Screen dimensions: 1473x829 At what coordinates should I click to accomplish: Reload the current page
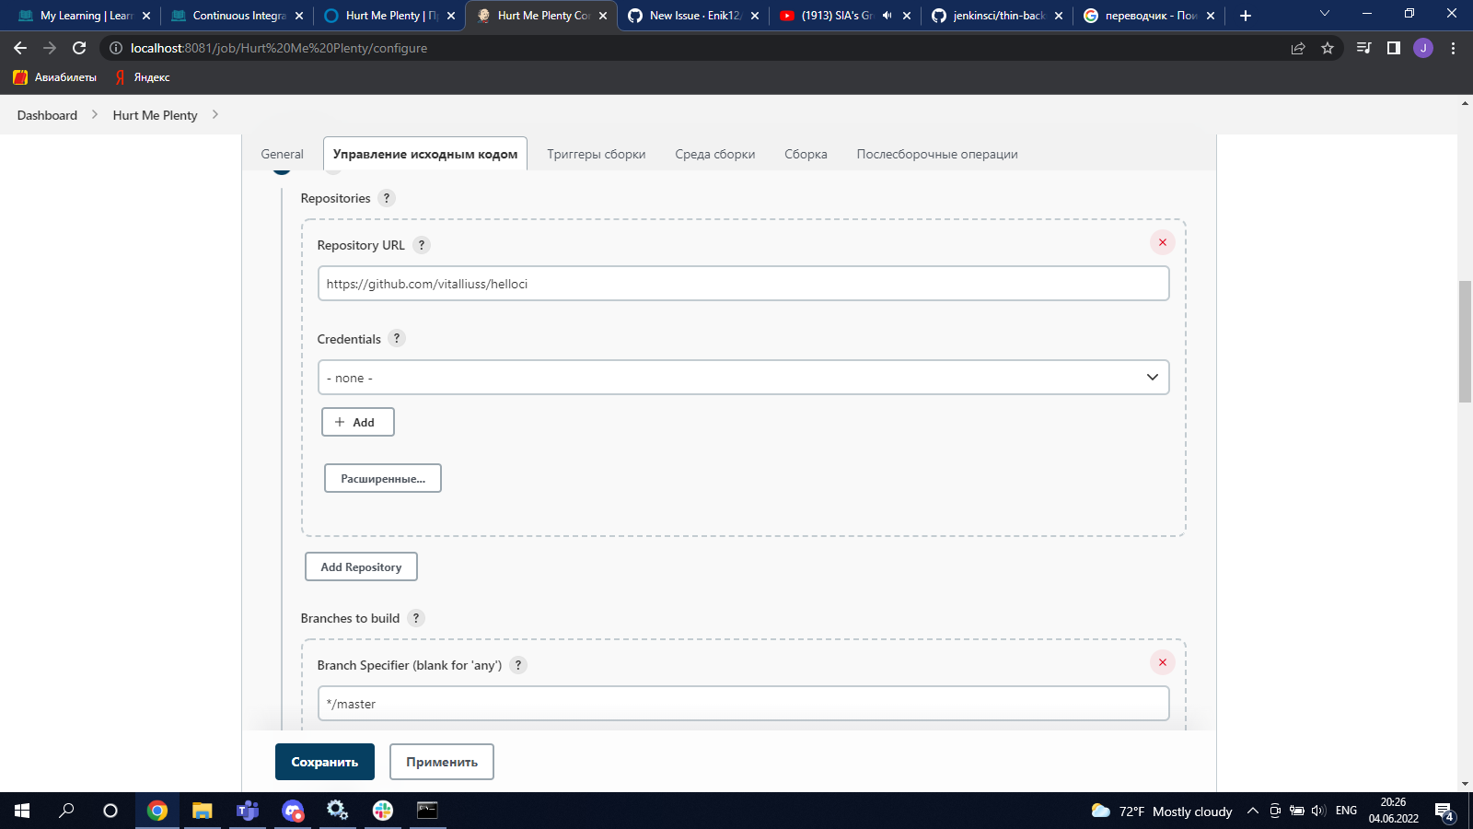coord(79,48)
